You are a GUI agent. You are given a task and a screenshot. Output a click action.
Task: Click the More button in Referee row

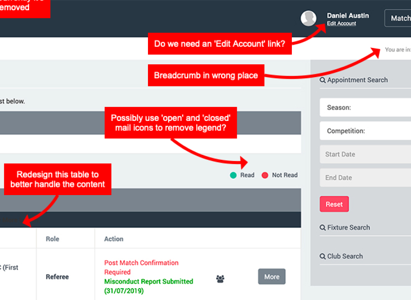pos(272,277)
